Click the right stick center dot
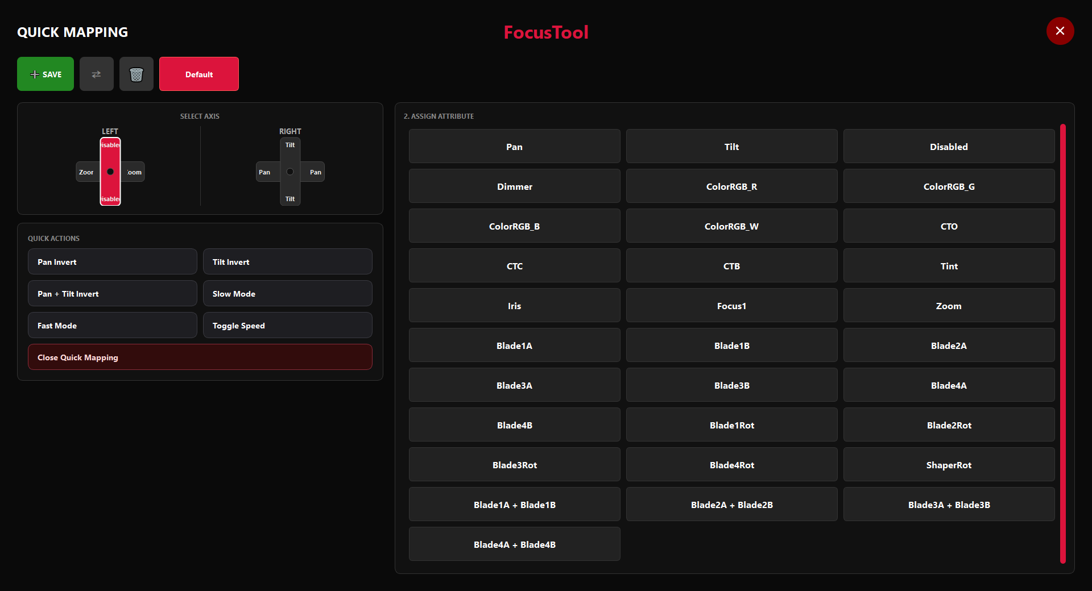1092x591 pixels. [x=290, y=172]
